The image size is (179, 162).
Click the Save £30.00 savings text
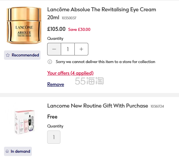point(79,30)
